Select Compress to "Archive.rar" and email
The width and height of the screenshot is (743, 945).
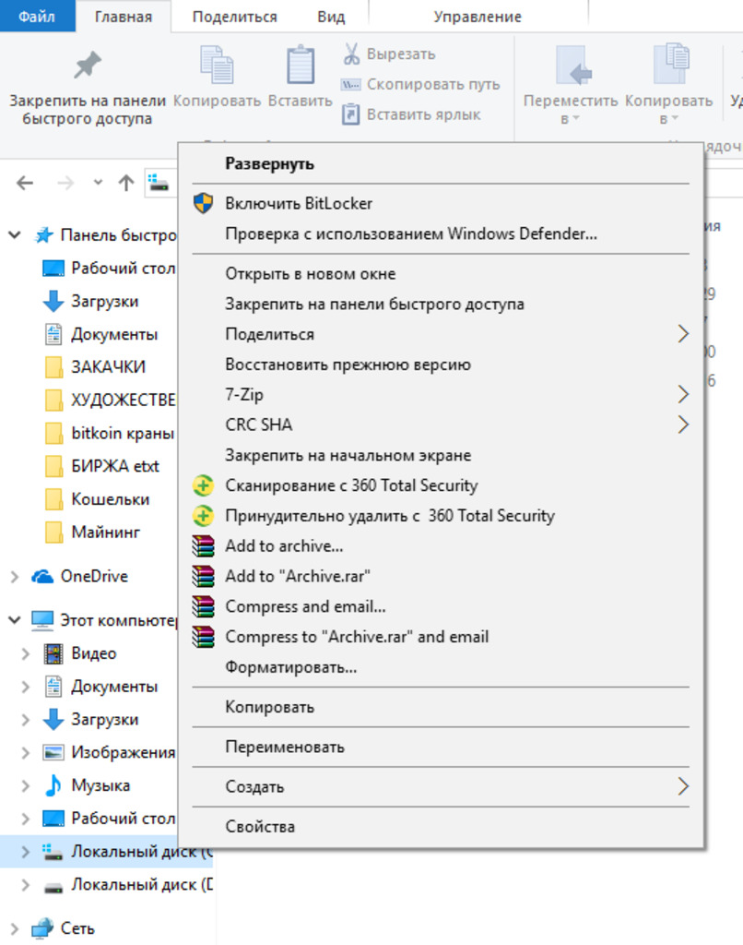point(441,637)
